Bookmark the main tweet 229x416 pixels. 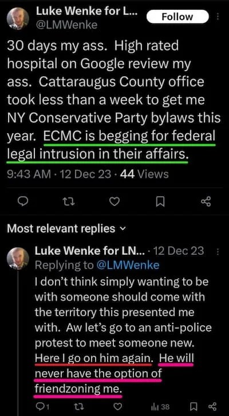pos(160,203)
